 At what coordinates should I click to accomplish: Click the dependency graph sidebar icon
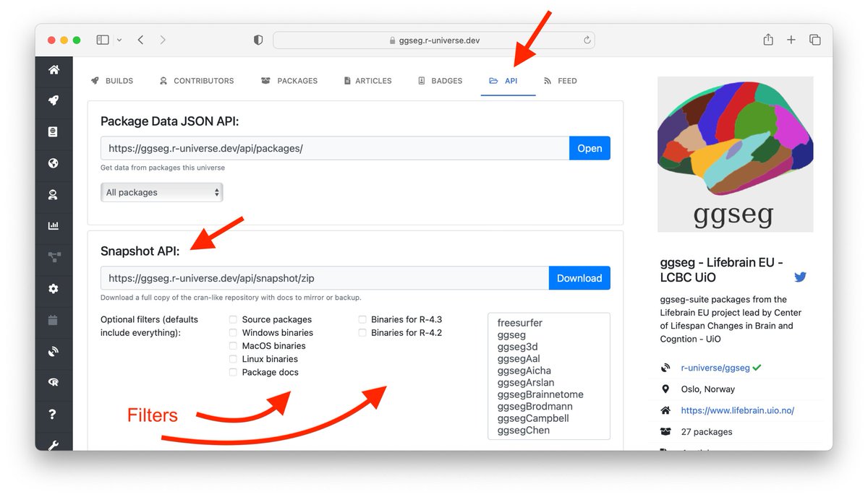coord(54,257)
